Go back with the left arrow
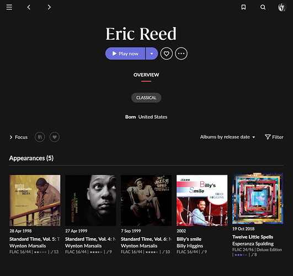 (x=29, y=7)
